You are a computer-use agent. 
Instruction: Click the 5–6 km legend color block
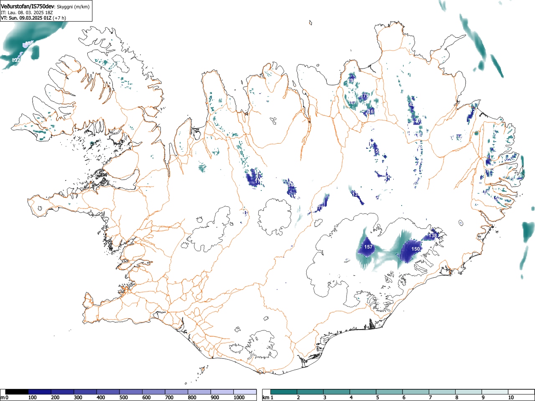[390, 392]
